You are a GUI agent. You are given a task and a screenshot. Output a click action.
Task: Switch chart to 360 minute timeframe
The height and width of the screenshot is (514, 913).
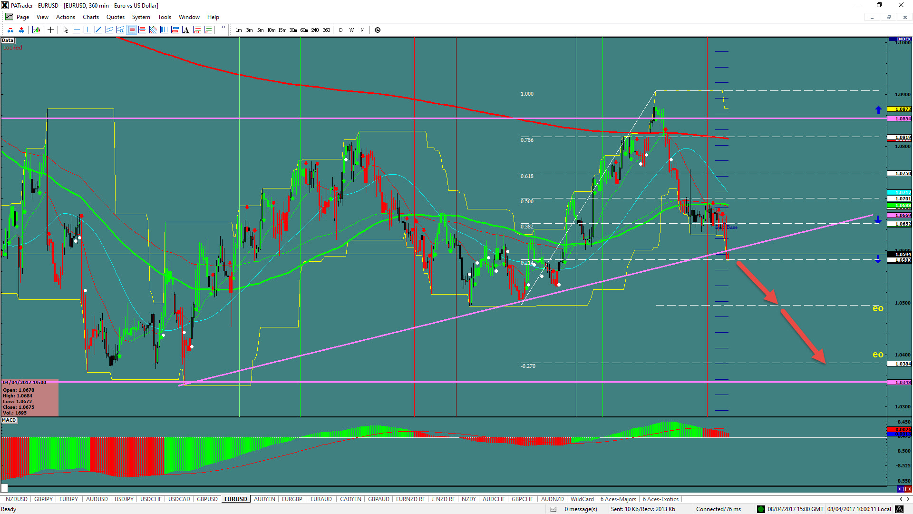point(326,30)
